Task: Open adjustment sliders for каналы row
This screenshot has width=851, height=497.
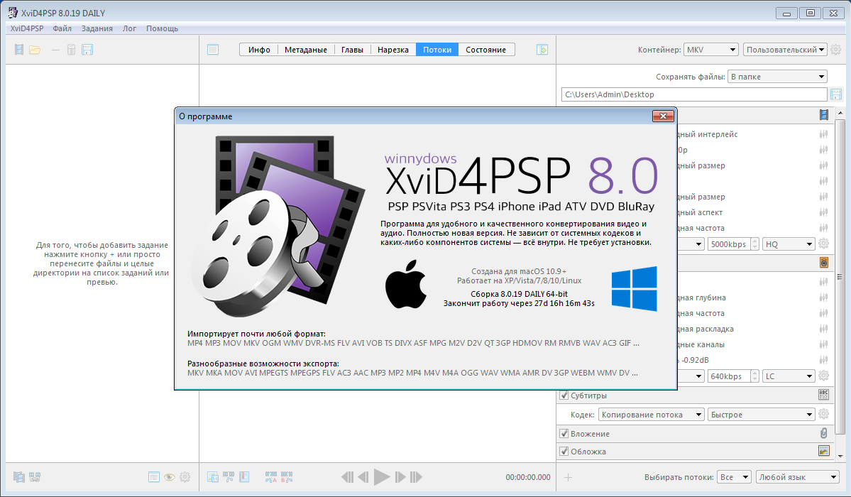Action: tap(824, 344)
